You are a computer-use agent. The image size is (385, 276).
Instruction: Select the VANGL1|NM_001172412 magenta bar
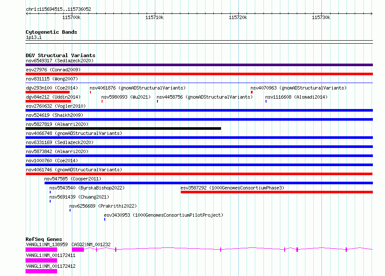point(41,271)
